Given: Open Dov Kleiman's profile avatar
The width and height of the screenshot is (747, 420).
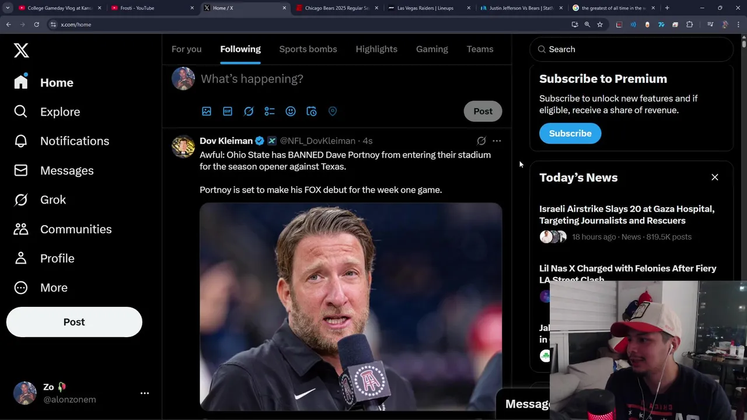Looking at the screenshot, I should click(183, 146).
